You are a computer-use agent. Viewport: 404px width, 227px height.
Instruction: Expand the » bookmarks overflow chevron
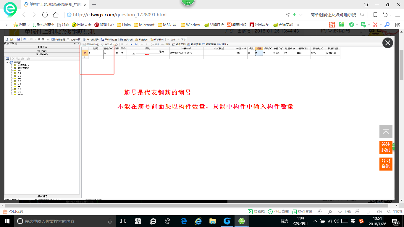(298, 25)
